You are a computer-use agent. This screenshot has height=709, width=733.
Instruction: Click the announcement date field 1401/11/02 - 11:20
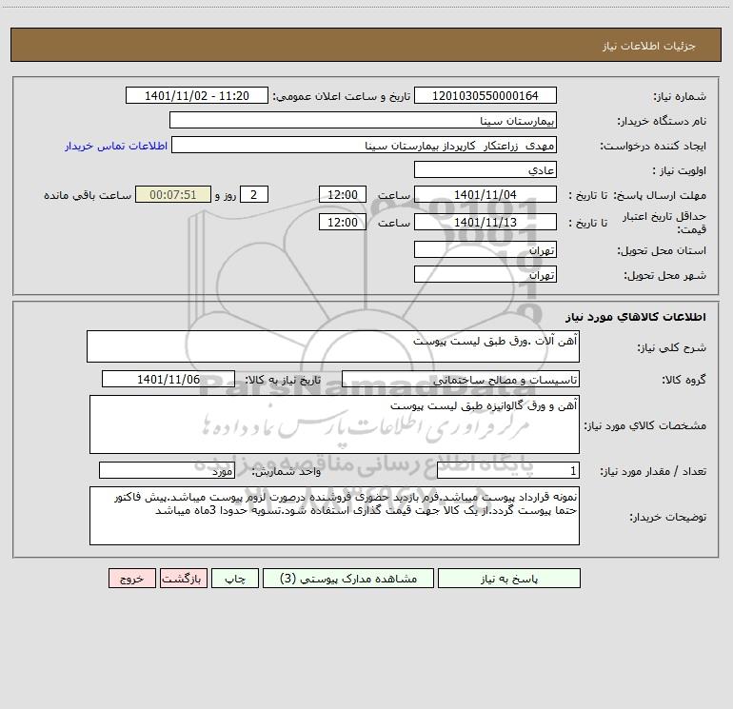click(197, 95)
